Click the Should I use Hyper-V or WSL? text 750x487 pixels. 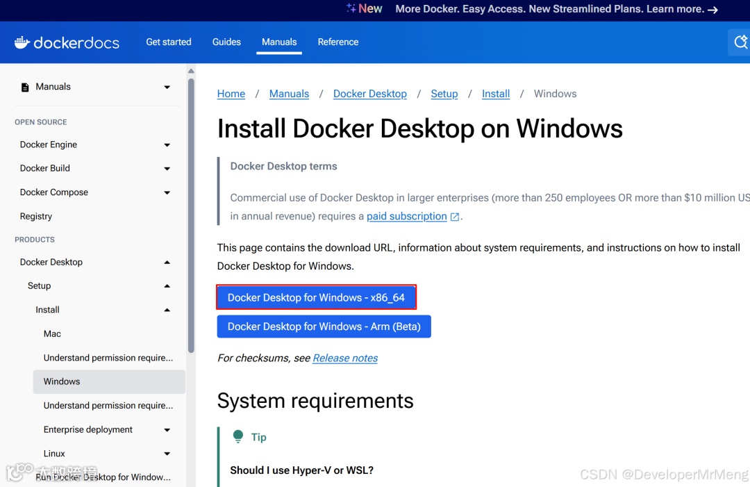coord(302,470)
